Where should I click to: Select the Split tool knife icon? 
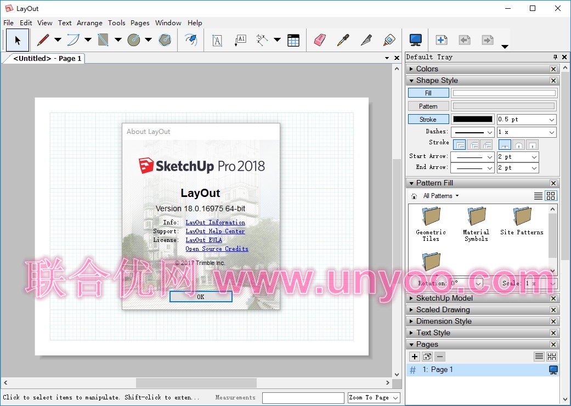point(366,40)
